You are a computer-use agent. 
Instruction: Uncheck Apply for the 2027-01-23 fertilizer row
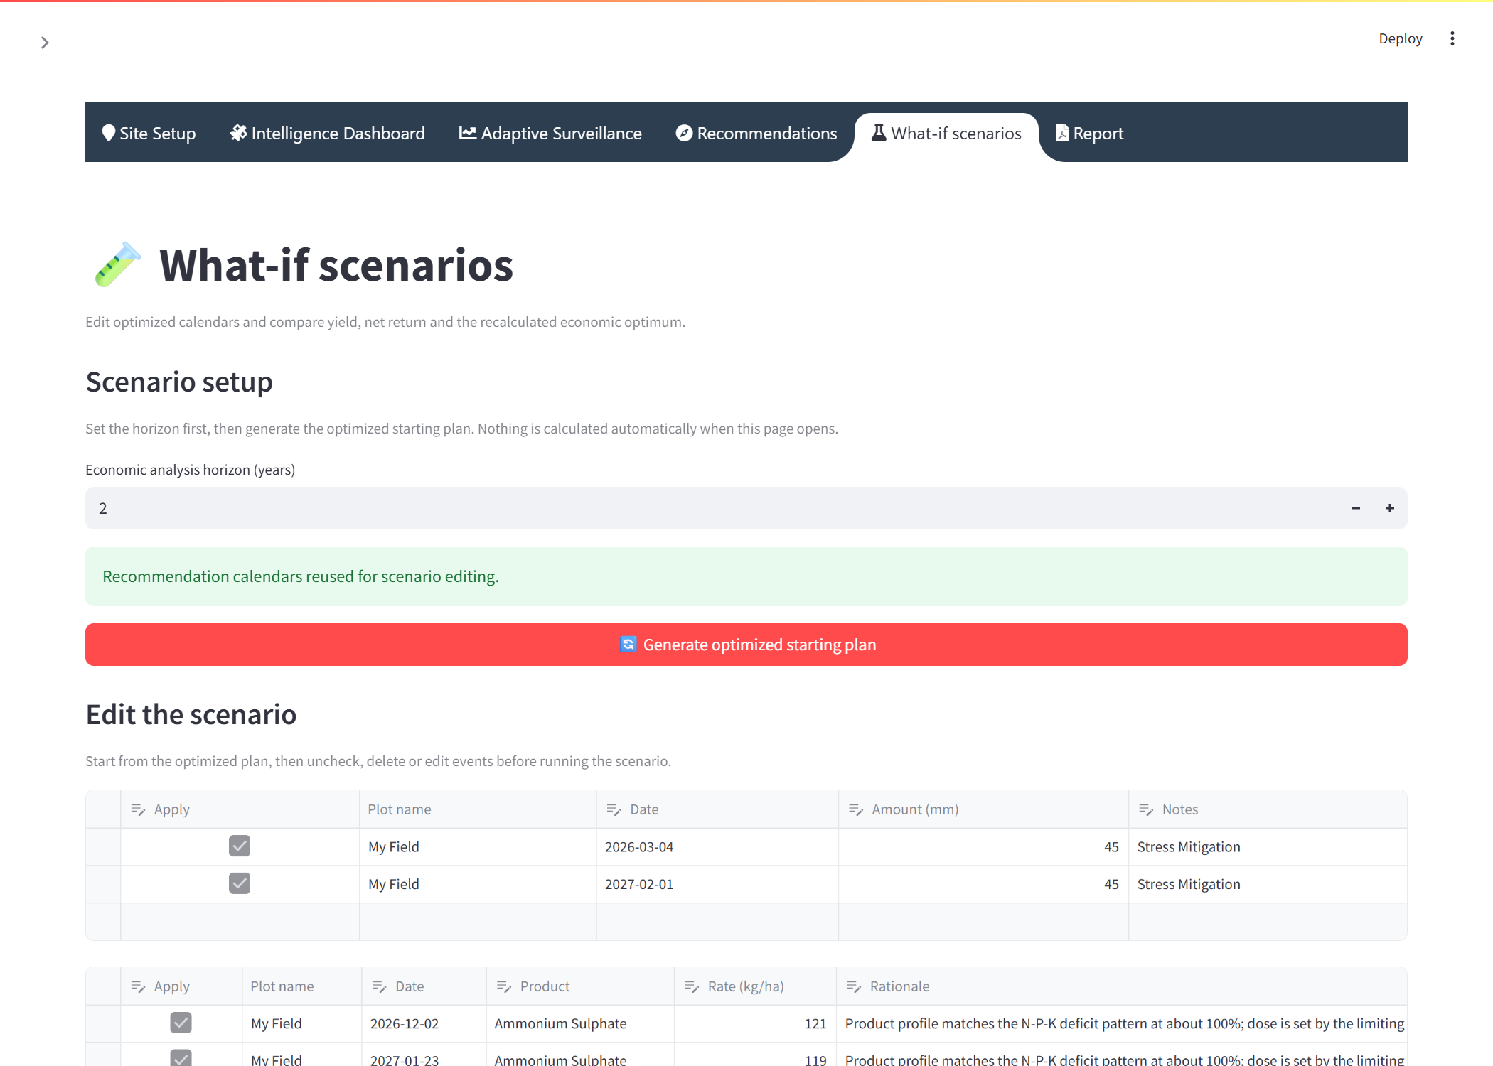[x=181, y=1058]
